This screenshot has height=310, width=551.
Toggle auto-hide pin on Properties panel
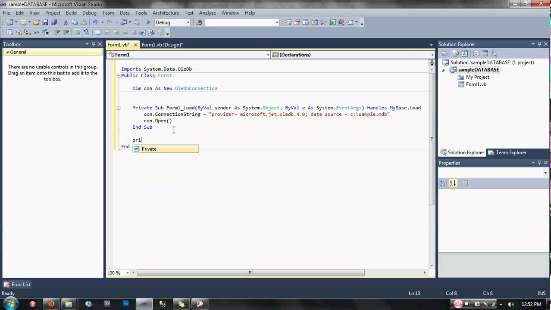tap(539, 163)
